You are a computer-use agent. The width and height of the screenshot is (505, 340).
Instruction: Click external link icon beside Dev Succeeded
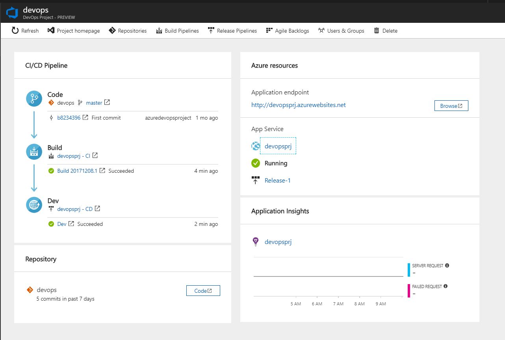click(x=71, y=224)
